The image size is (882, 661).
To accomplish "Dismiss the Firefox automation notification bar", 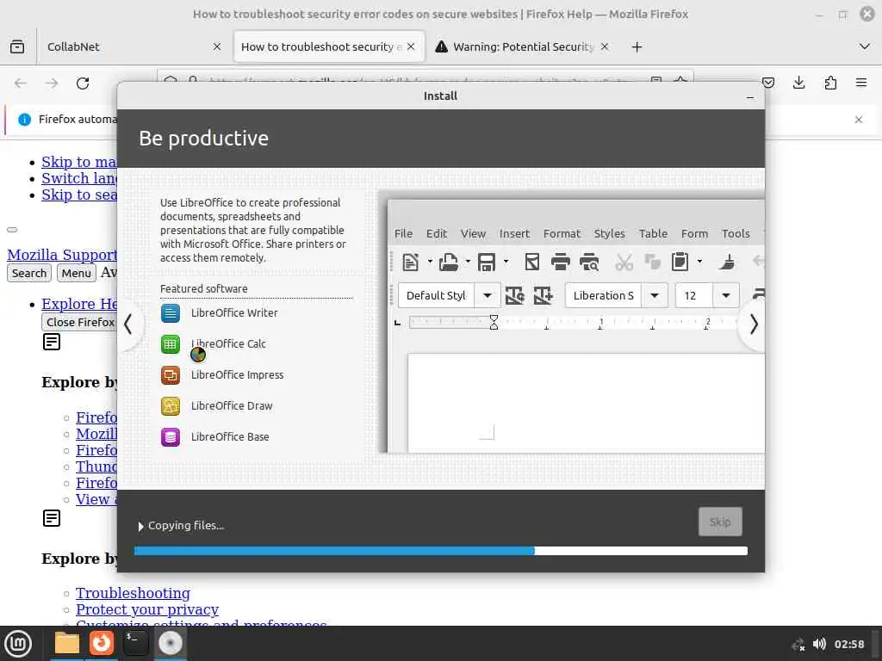I will (859, 119).
